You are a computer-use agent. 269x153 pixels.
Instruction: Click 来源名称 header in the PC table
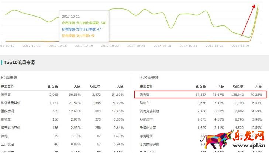tap(8, 87)
